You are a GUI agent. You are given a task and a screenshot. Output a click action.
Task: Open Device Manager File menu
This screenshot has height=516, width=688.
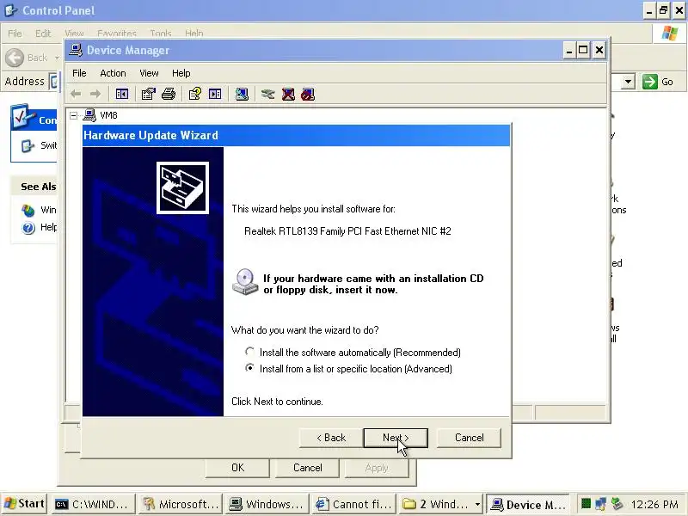point(79,73)
